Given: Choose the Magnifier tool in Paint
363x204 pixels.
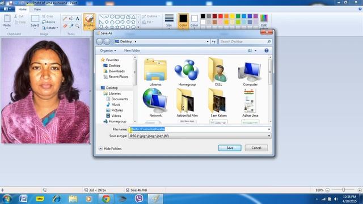Looking at the screenshot, I should click(78, 25).
